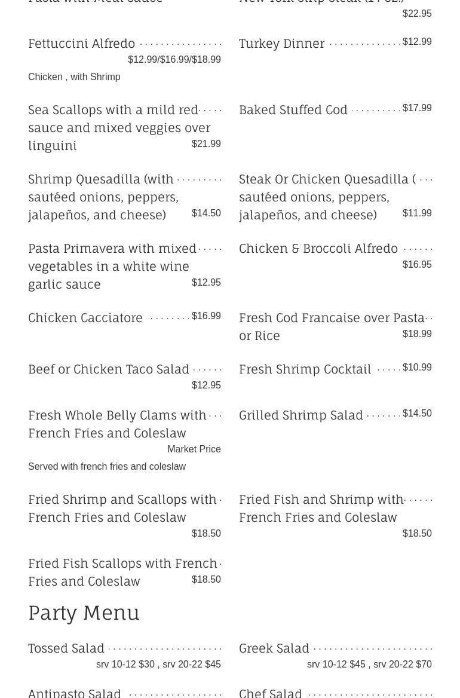Image resolution: width=460 pixels, height=698 pixels.
Task: Select the Turkey Dinner title
Action: 282,44
